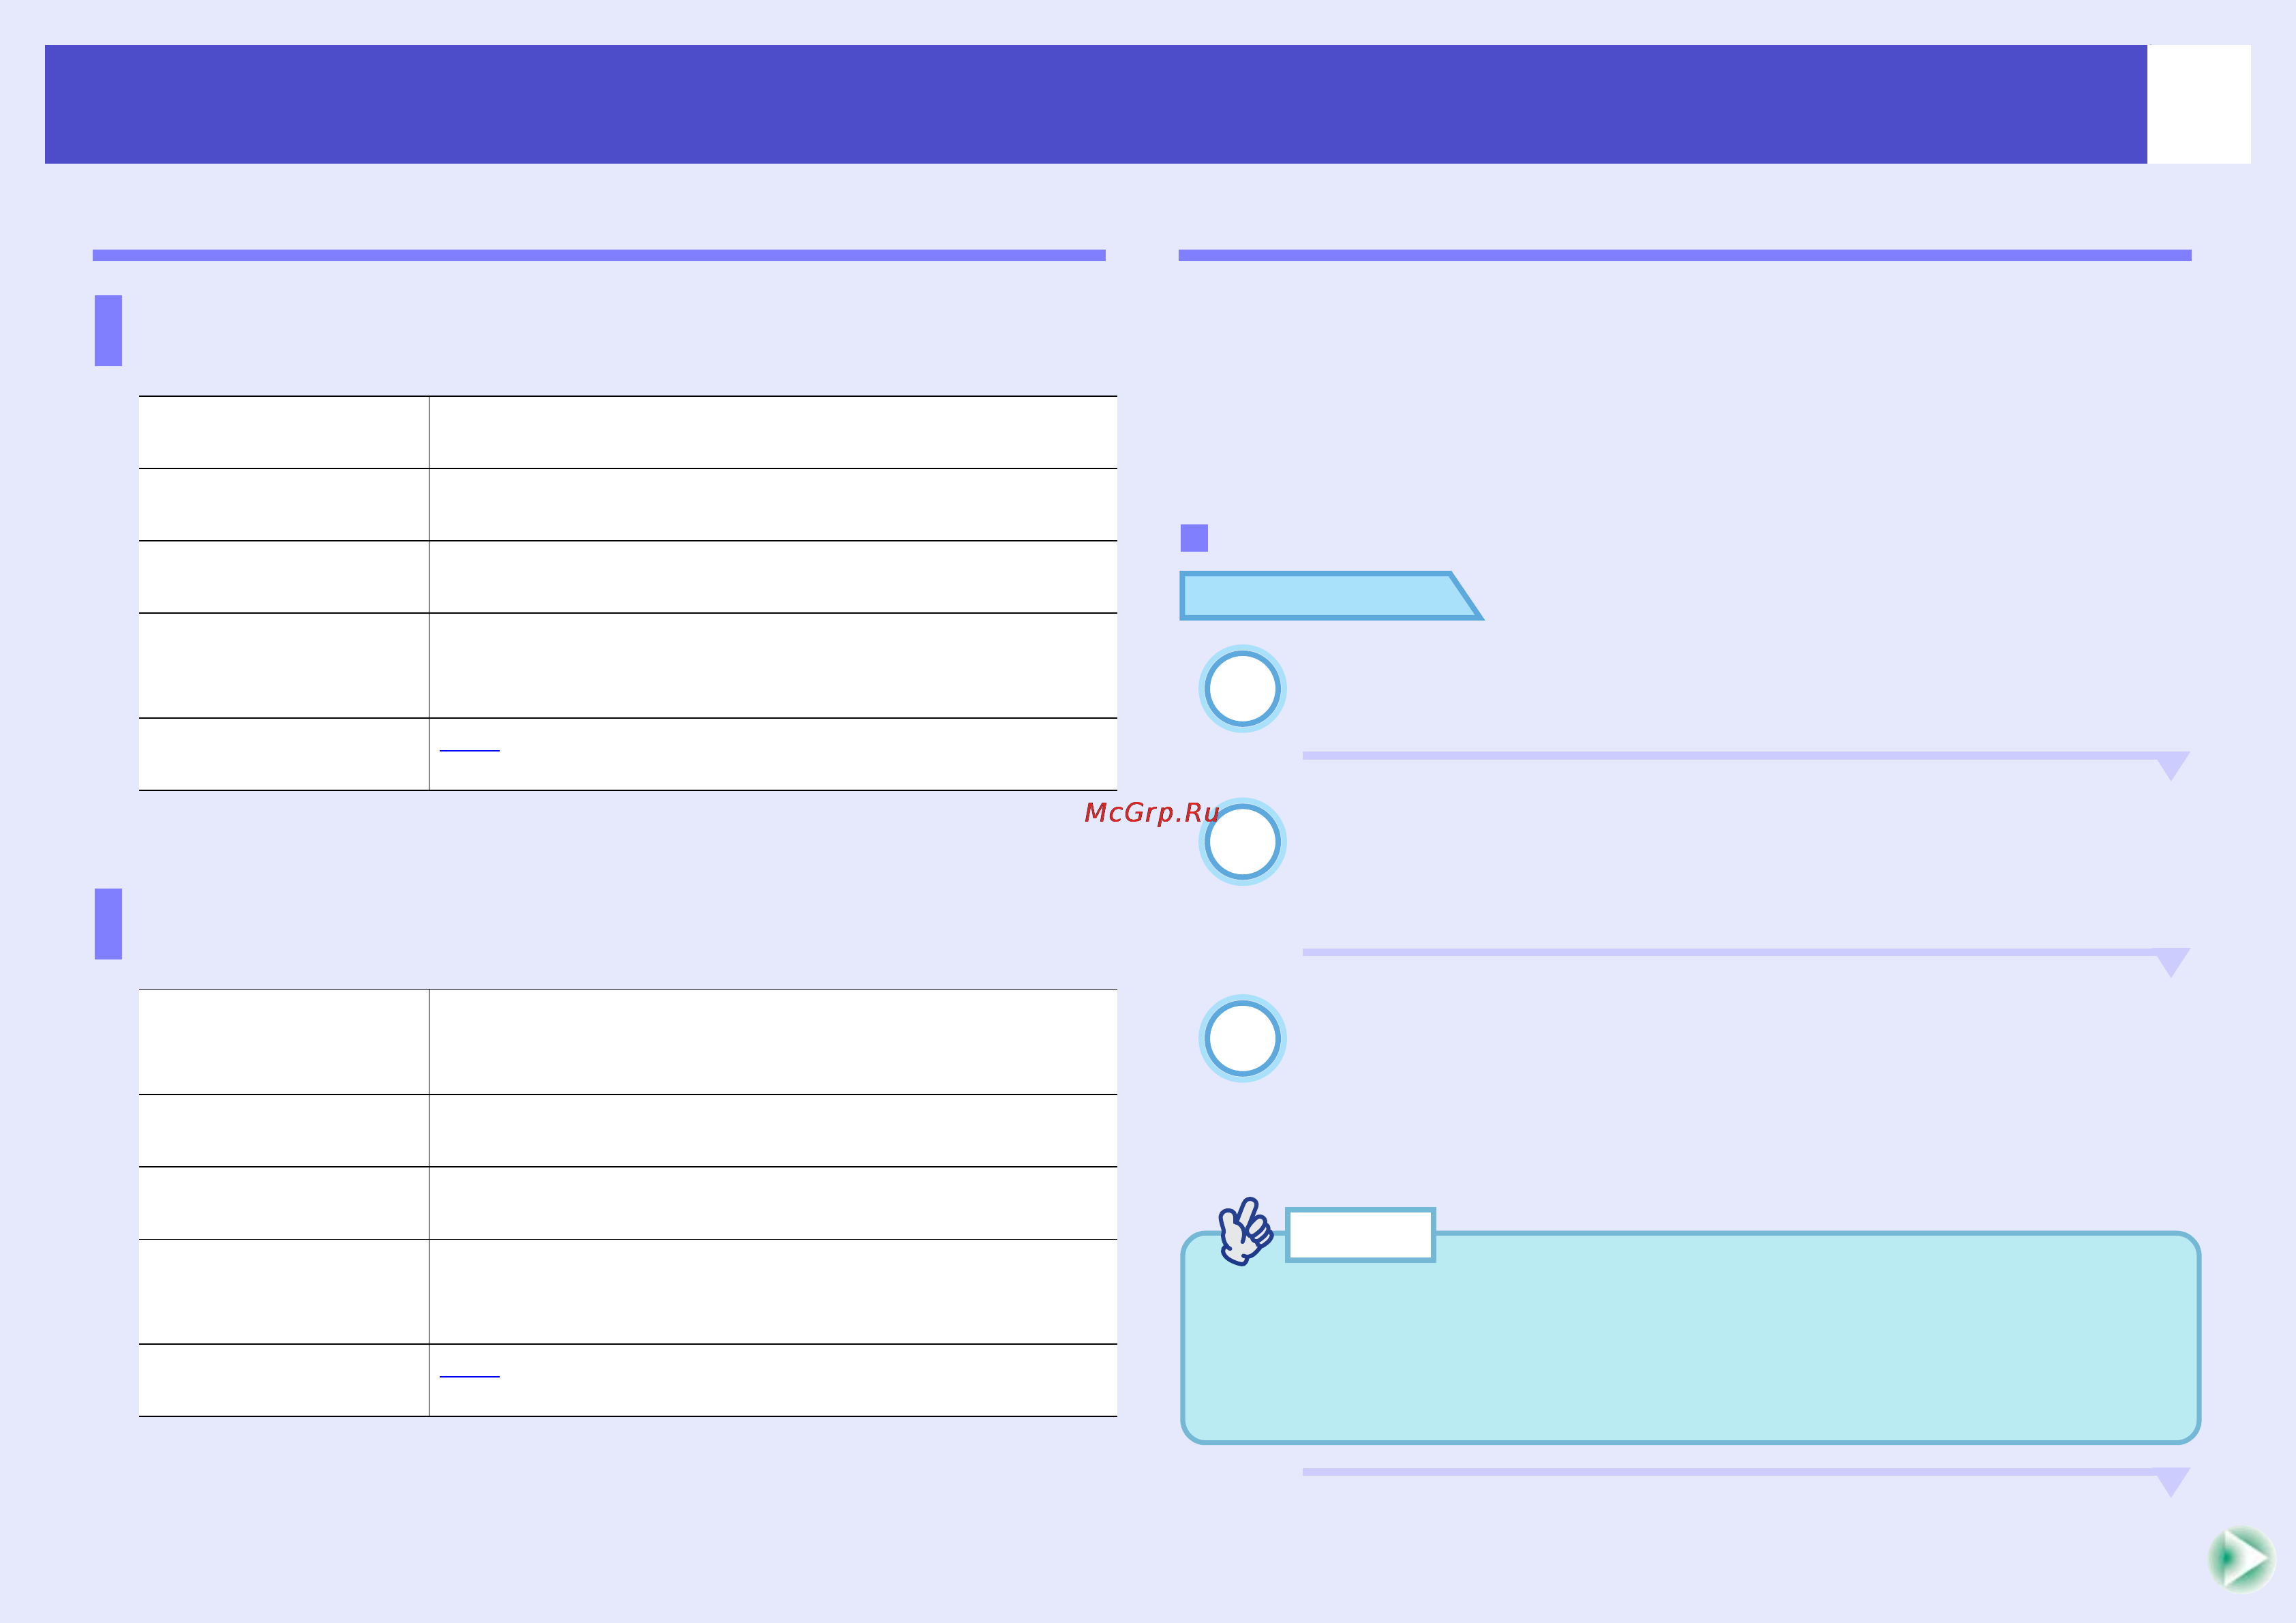Click the arrow divider under second step
Viewport: 2296px width, 1623px height.
tap(1746, 961)
